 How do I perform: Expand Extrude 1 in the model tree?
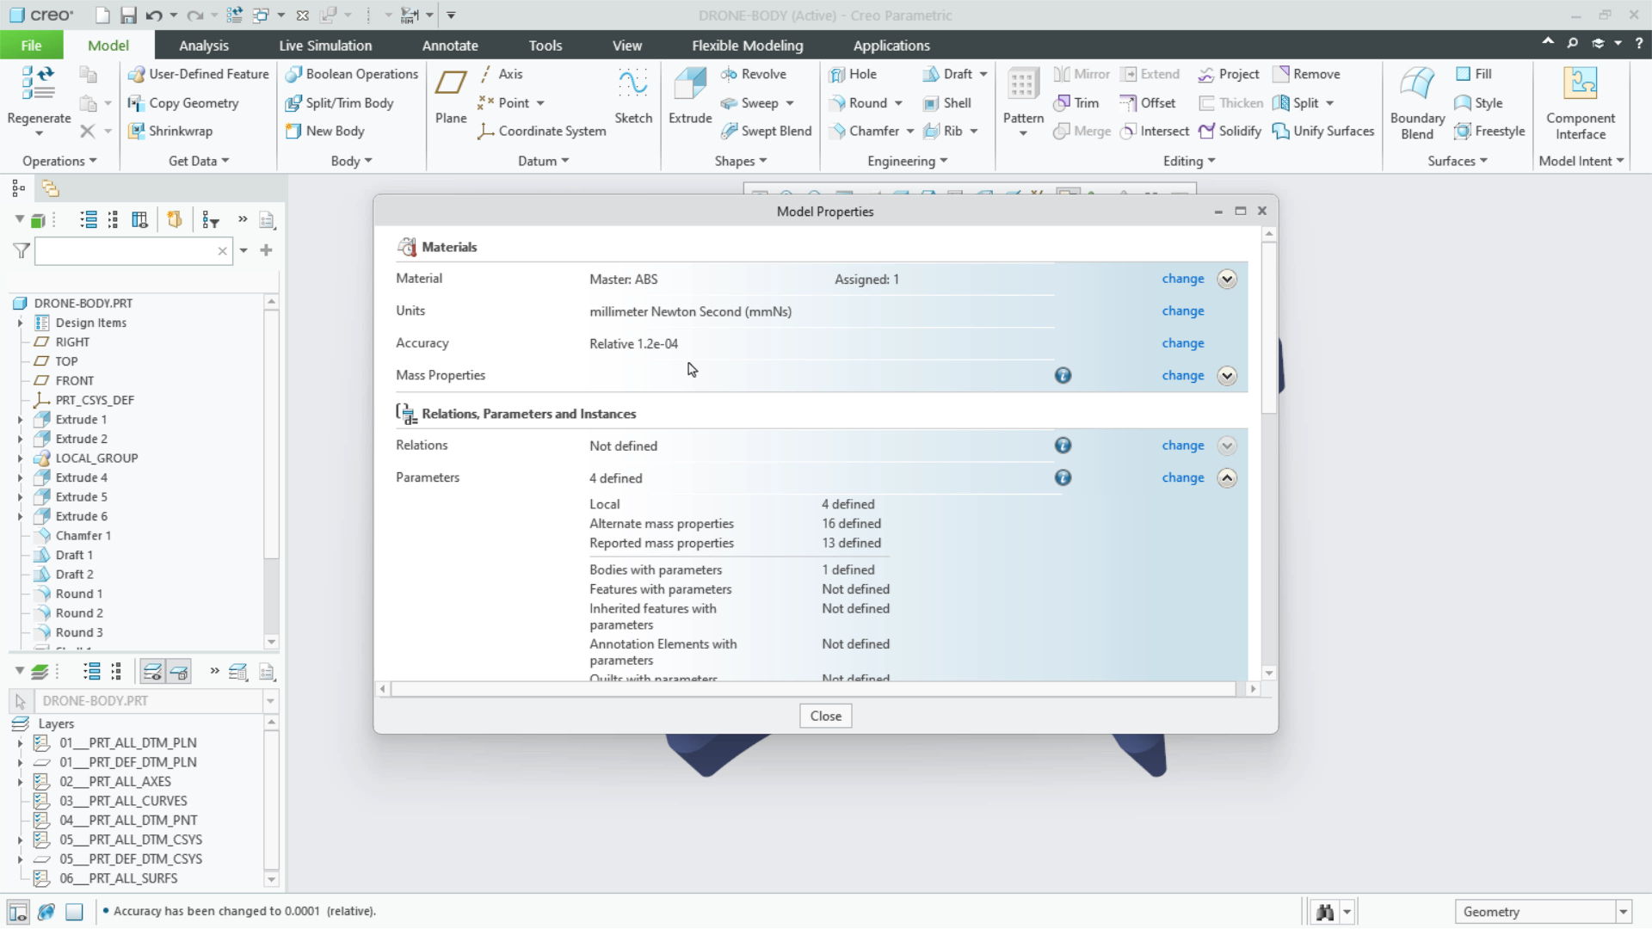coord(21,419)
